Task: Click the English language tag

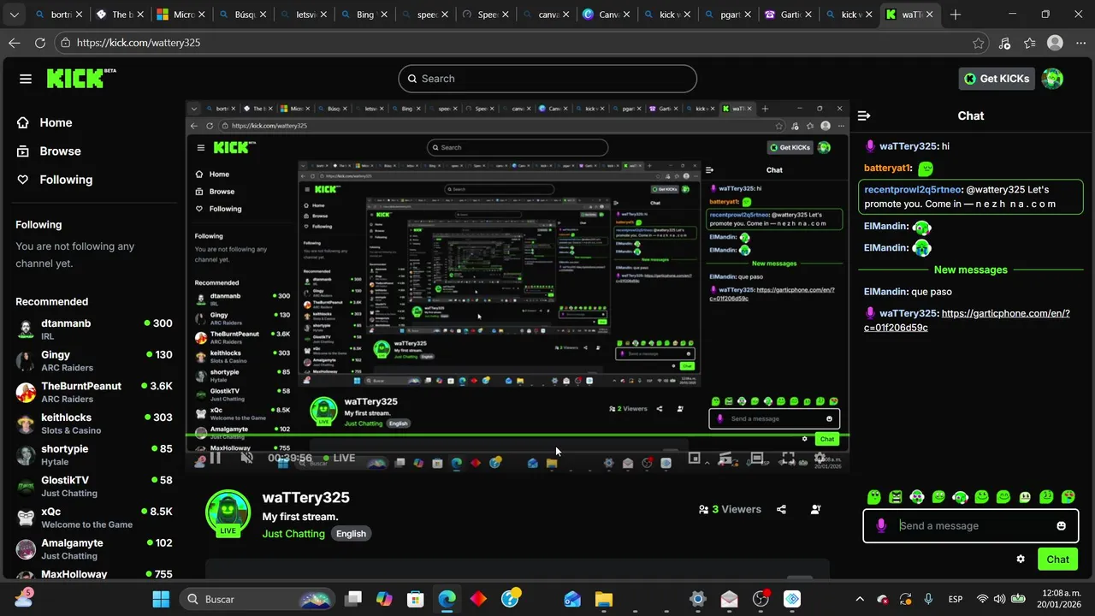Action: coord(351,534)
